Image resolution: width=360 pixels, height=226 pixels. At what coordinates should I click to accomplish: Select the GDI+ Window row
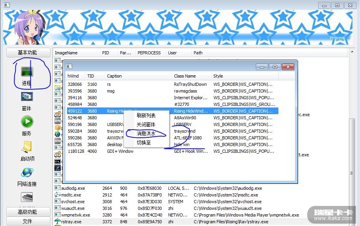(172, 151)
